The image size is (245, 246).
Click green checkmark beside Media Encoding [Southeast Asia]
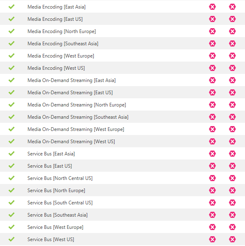pos(11,44)
